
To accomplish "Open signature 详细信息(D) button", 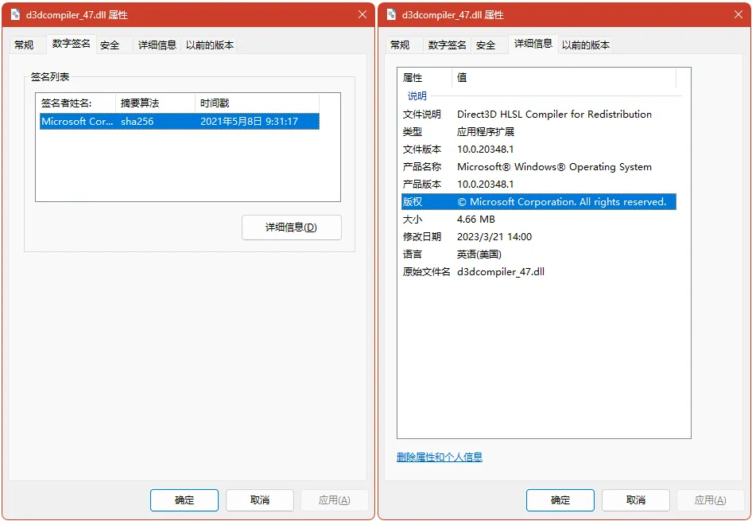I will (292, 227).
